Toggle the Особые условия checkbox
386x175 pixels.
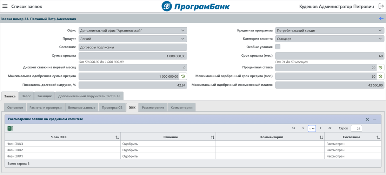[x=278, y=47]
